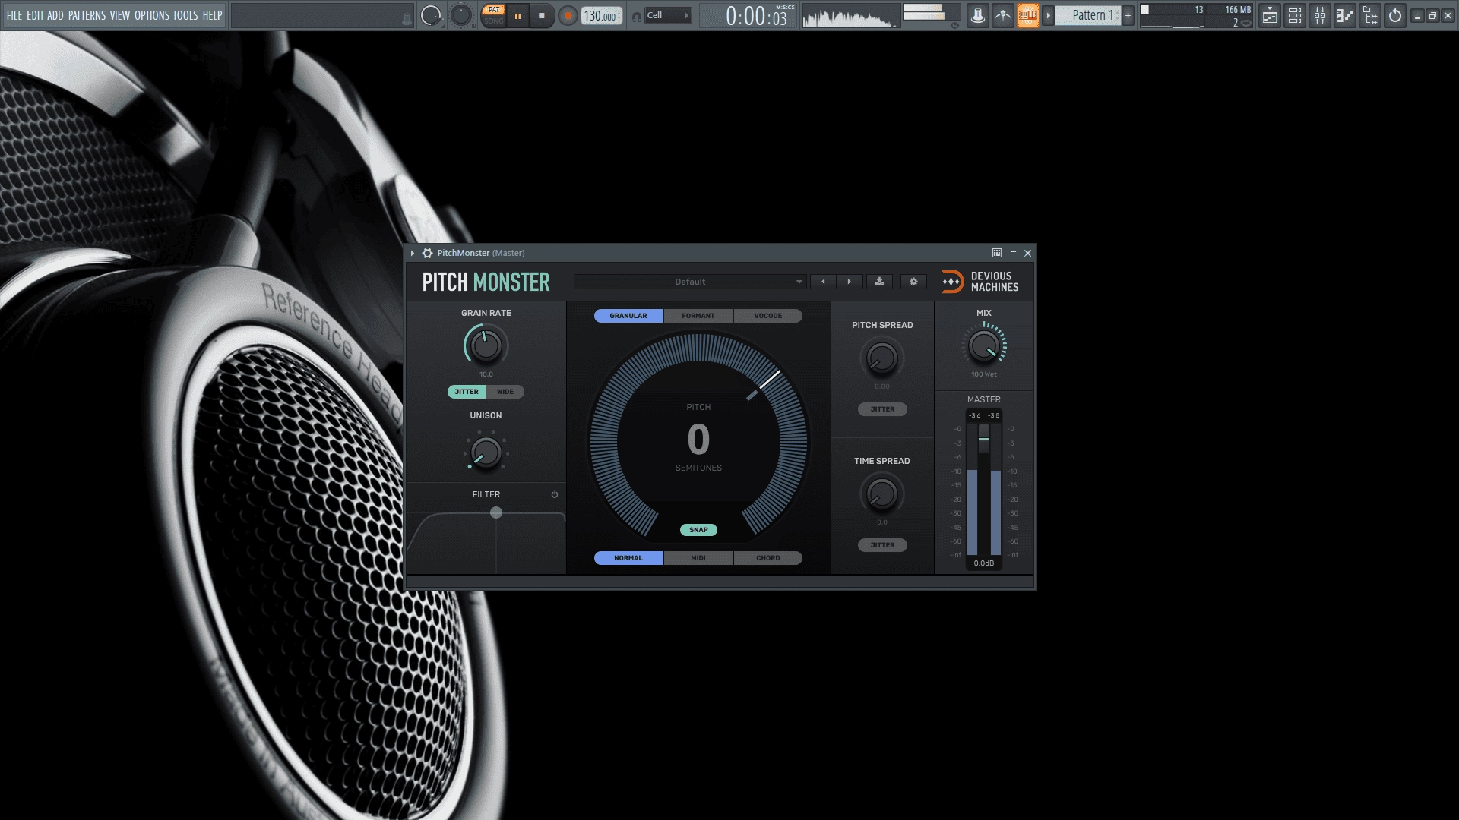This screenshot has width=1459, height=820.
Task: Save preset with download icon
Action: (879, 282)
